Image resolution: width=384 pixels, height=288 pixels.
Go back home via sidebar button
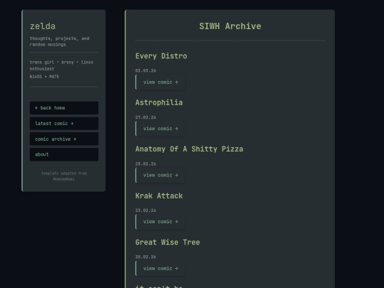click(64, 108)
